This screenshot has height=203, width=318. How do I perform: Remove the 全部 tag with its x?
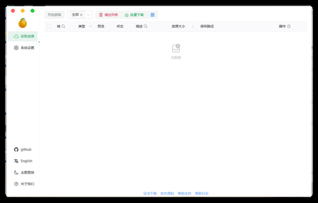[x=81, y=15]
